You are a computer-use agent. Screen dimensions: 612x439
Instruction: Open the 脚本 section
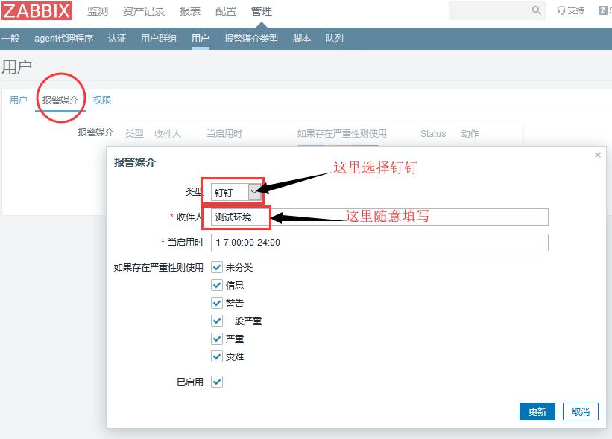pos(301,38)
